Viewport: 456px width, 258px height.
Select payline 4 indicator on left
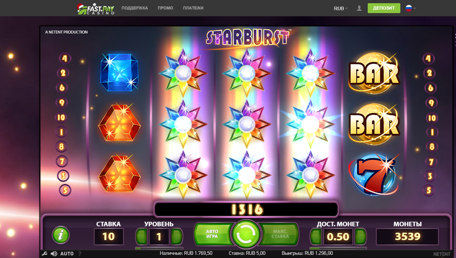(x=64, y=58)
